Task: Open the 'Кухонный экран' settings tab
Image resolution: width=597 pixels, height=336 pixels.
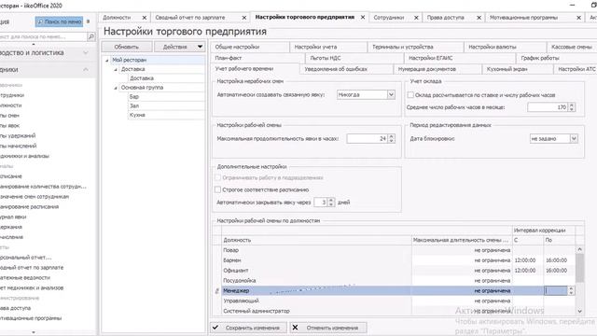Action: pyautogui.click(x=518, y=69)
